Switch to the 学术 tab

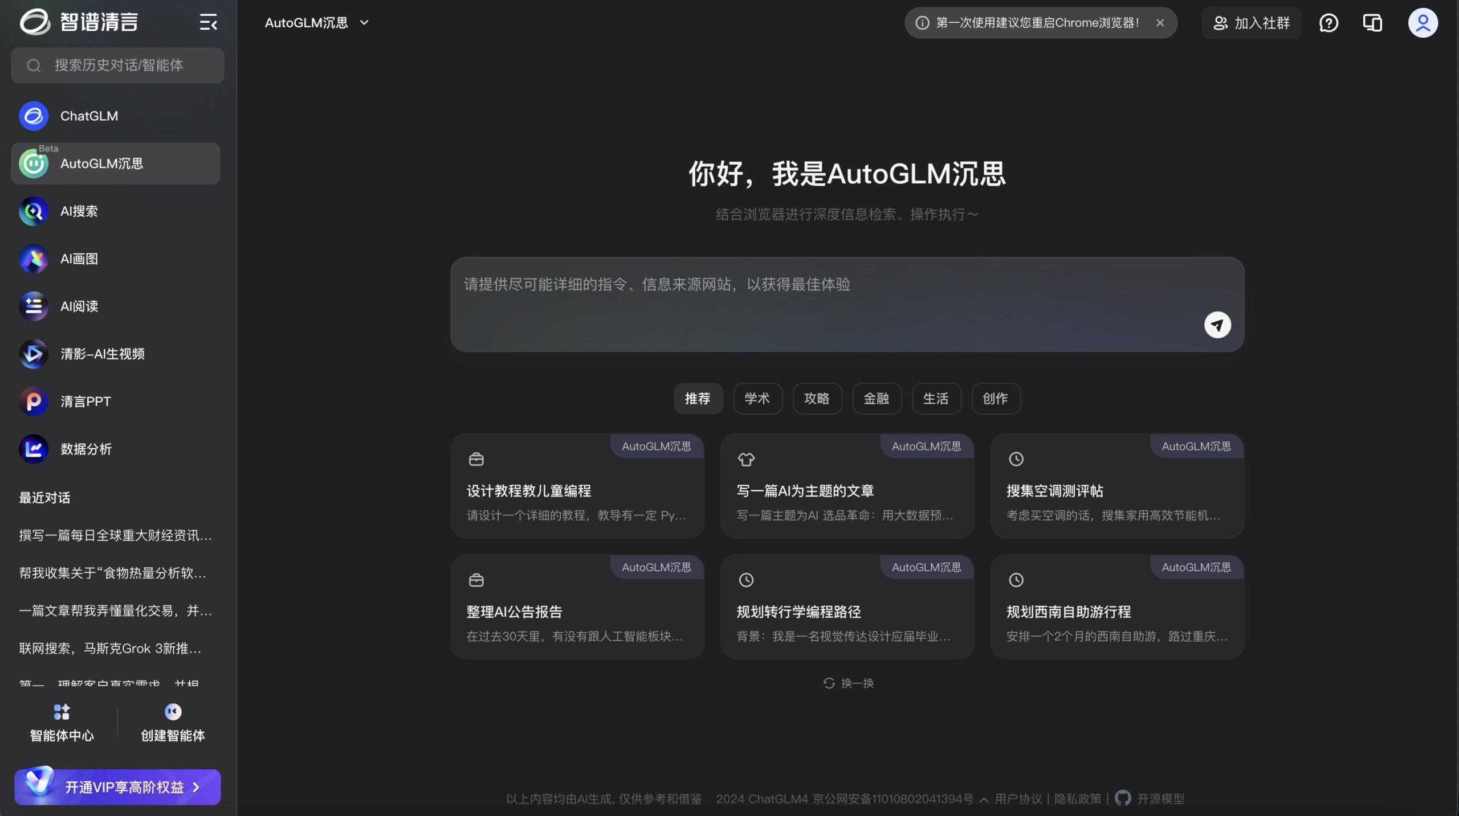(757, 399)
